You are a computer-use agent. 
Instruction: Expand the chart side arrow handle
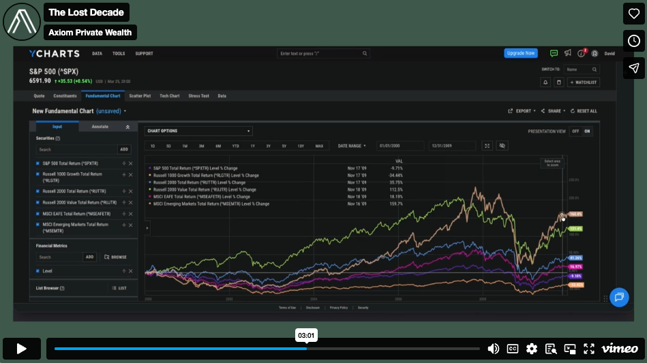pyautogui.click(x=147, y=228)
